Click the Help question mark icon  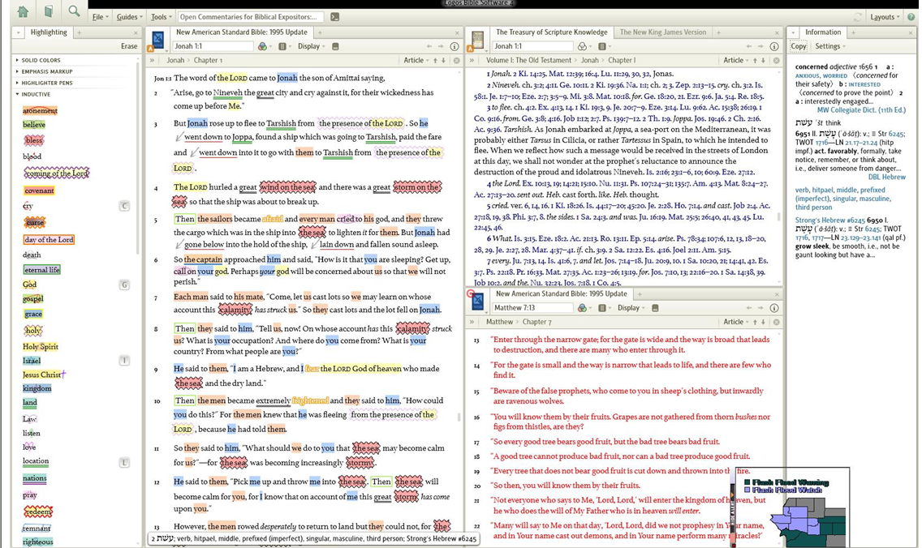click(x=912, y=17)
